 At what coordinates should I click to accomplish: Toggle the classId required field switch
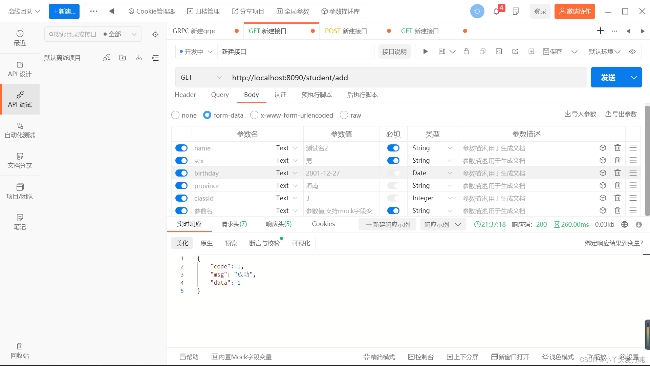[x=393, y=198]
